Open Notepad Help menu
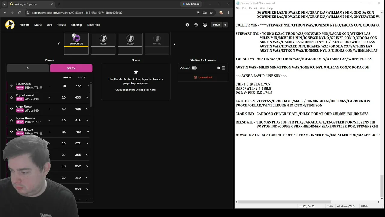Viewport: 385px width, 217px height. coord(270,8)
